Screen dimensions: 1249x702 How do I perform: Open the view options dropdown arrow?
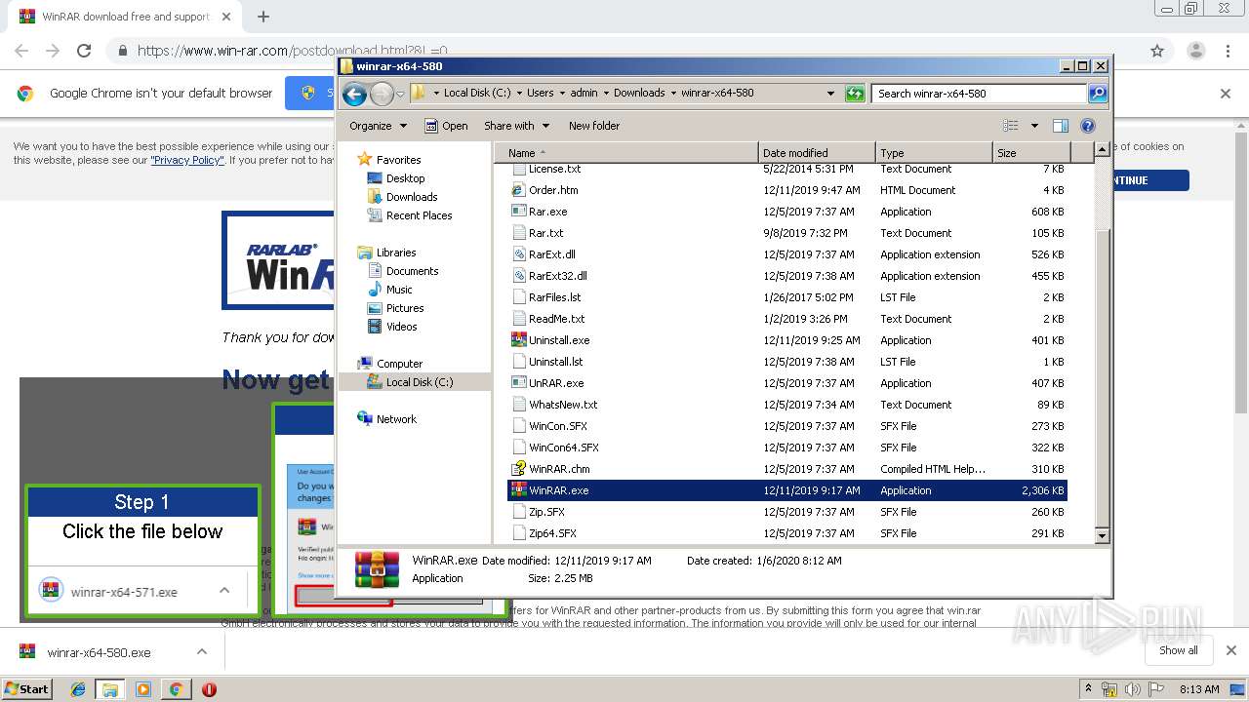(x=1034, y=126)
